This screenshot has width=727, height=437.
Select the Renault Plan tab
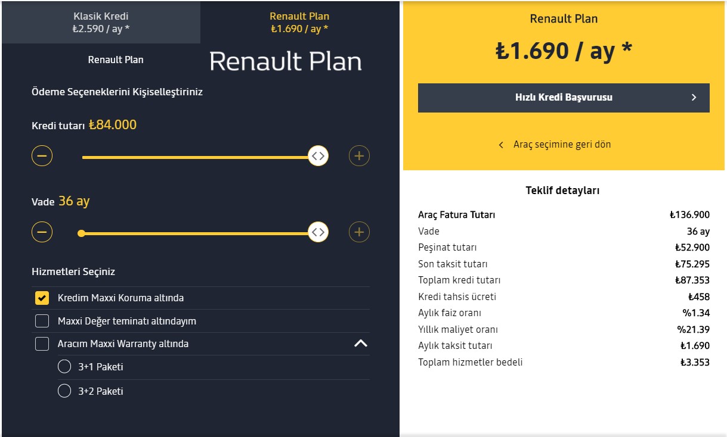click(x=299, y=22)
